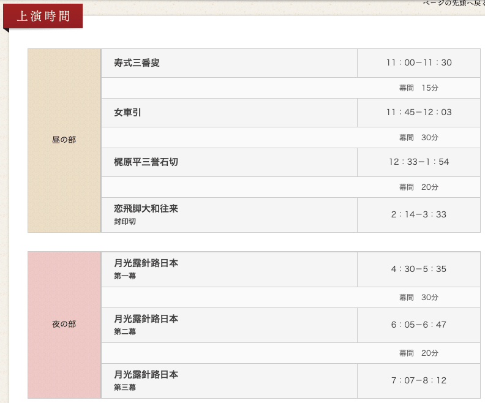The height and width of the screenshot is (403, 485).
Task: Click the ページの先頭へ戻る link
Action: point(453,3)
